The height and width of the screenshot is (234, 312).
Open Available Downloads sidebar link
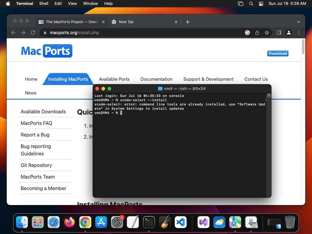click(x=43, y=112)
